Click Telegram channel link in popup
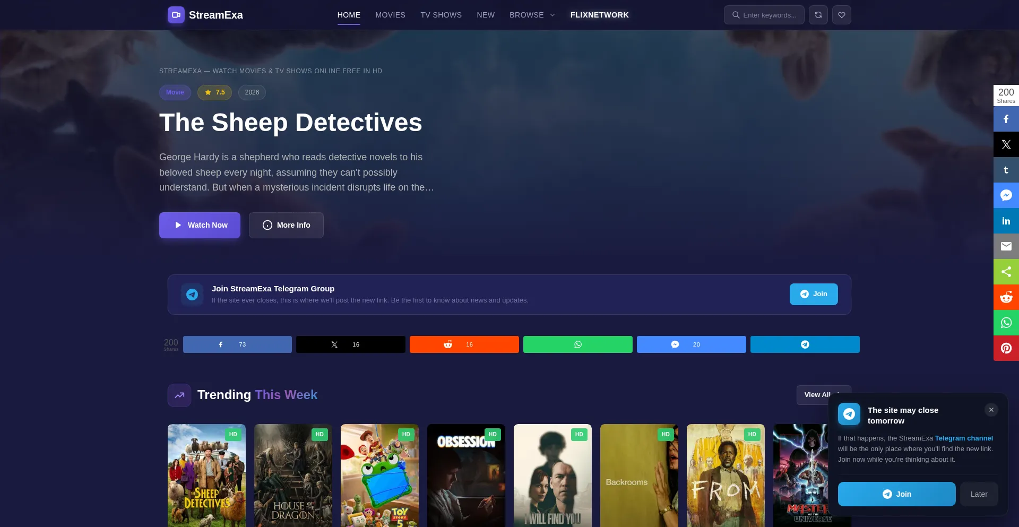Screen dimensions: 1019x527 point(964,438)
